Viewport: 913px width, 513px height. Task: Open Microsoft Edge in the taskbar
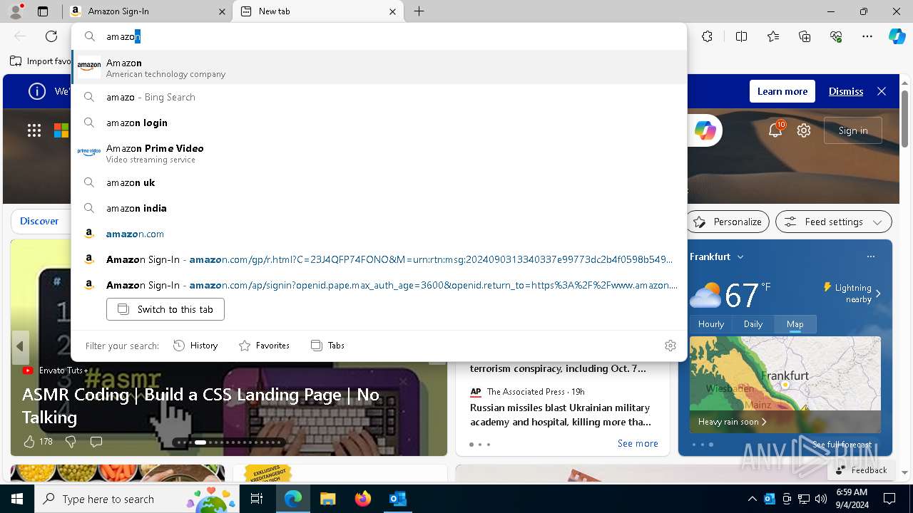click(293, 499)
